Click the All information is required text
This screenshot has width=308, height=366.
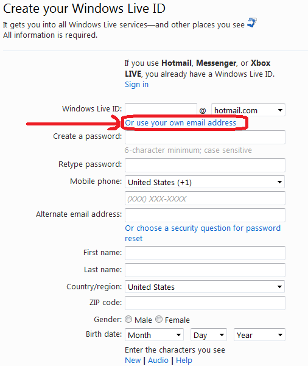tap(50, 35)
